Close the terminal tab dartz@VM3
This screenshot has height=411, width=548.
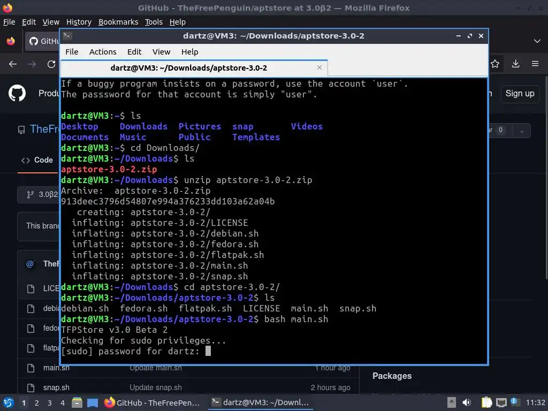(x=319, y=67)
